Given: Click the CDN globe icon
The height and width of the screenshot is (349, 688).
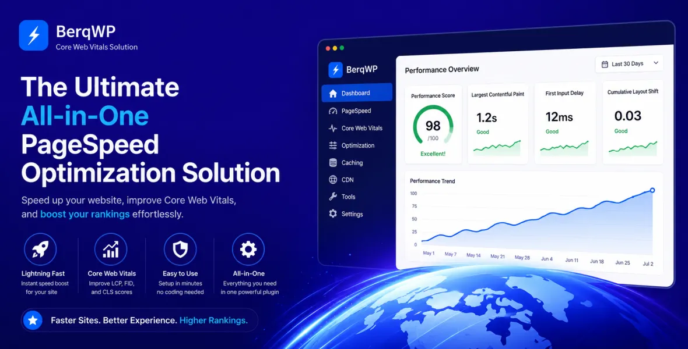Looking at the screenshot, I should (x=333, y=180).
